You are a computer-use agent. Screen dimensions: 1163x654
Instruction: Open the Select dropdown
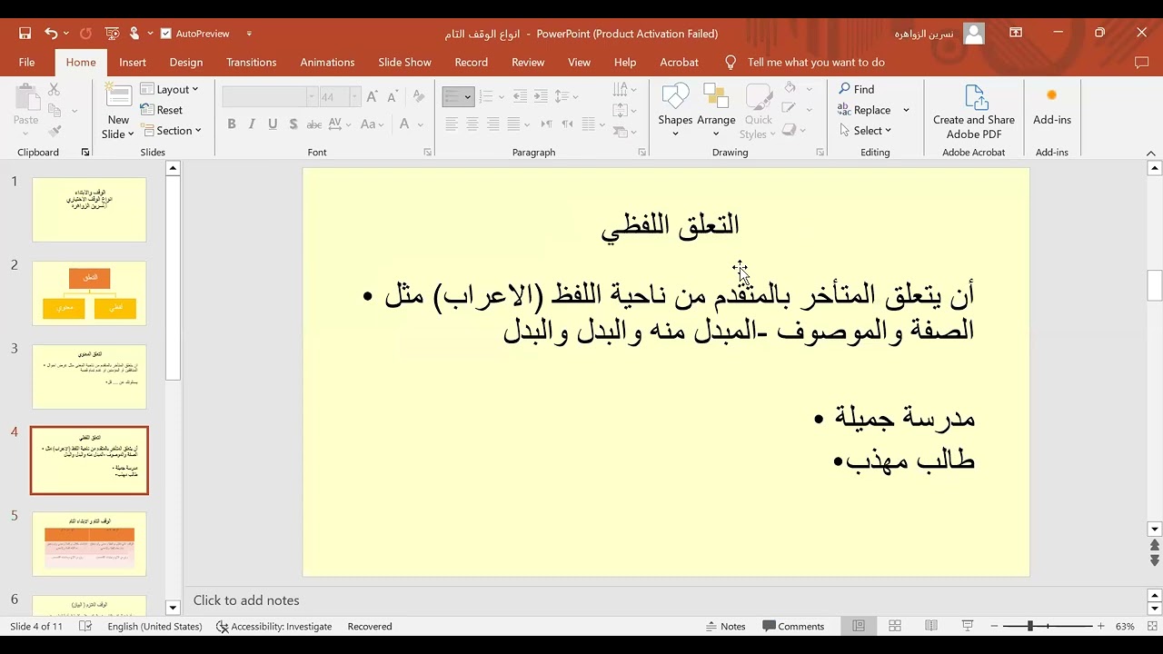tap(865, 131)
